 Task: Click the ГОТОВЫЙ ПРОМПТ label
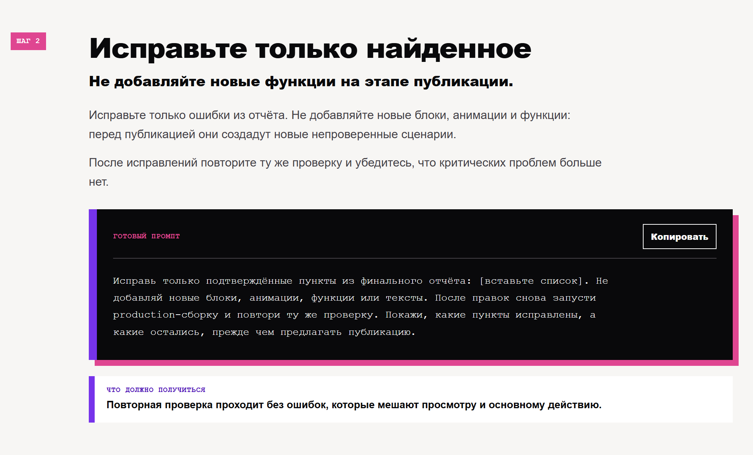[x=146, y=236]
